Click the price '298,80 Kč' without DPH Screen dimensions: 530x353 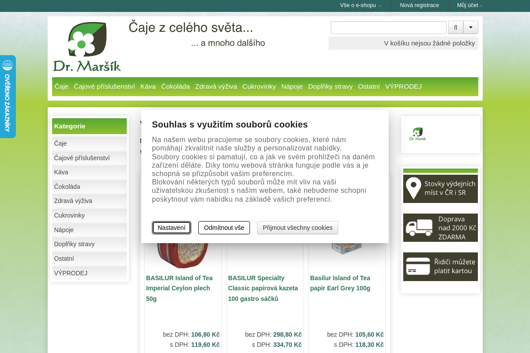coord(288,334)
